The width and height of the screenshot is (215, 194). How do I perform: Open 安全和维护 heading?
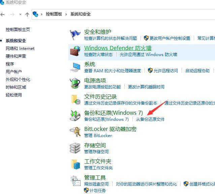(98, 32)
